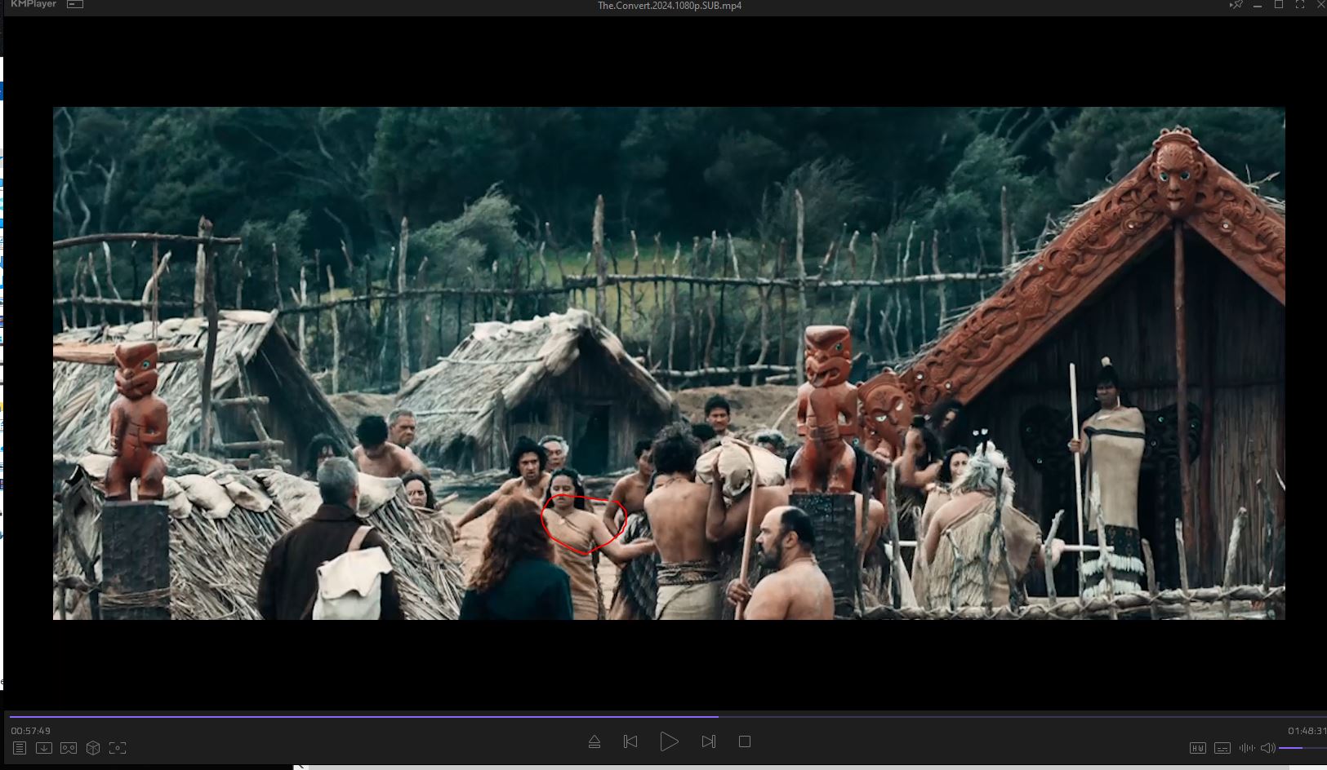Skip to next track
This screenshot has width=1327, height=770.
(708, 742)
